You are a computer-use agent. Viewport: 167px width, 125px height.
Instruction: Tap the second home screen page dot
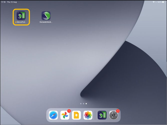click(83, 104)
